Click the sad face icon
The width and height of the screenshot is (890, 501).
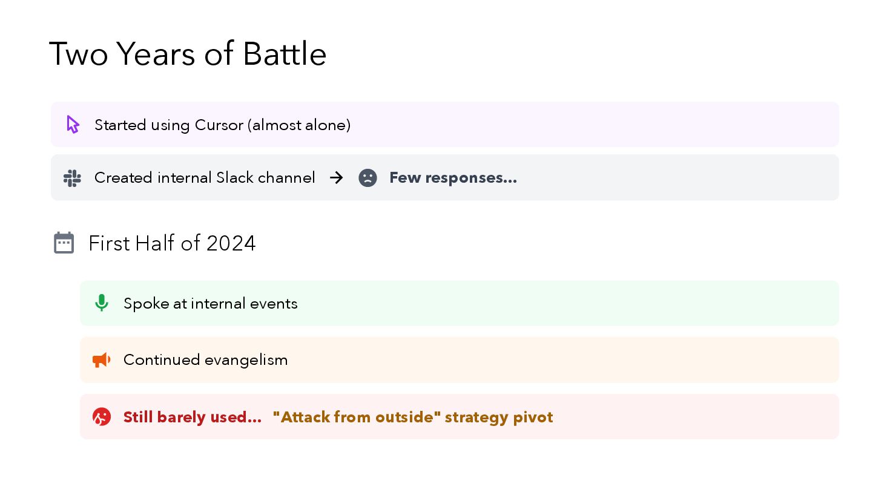point(368,178)
